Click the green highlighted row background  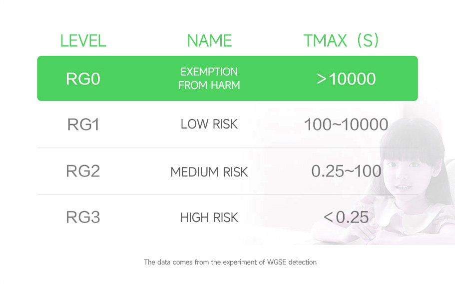tap(228, 78)
